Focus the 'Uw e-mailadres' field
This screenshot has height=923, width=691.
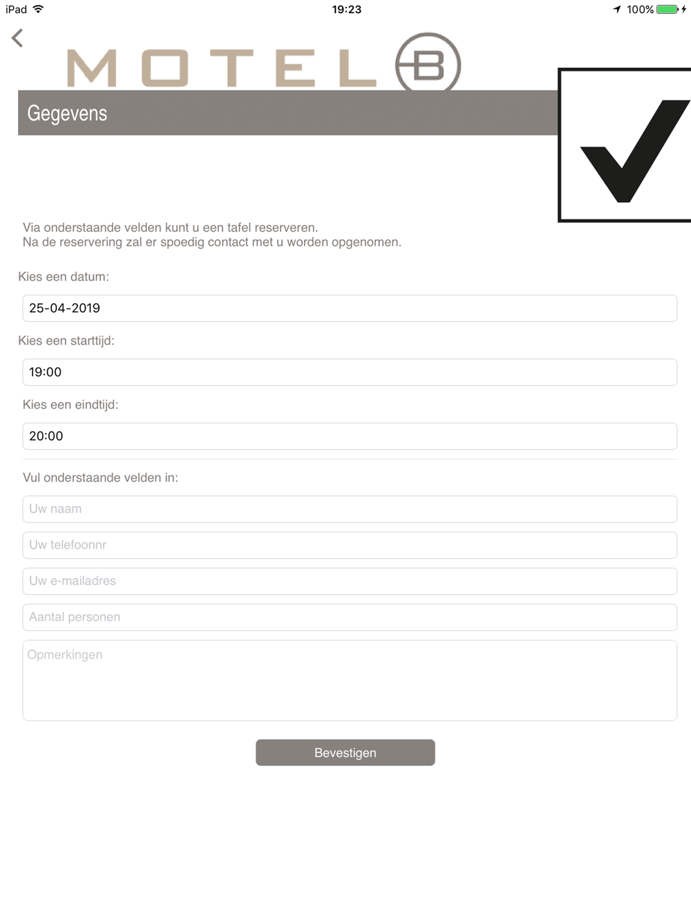[x=350, y=581]
